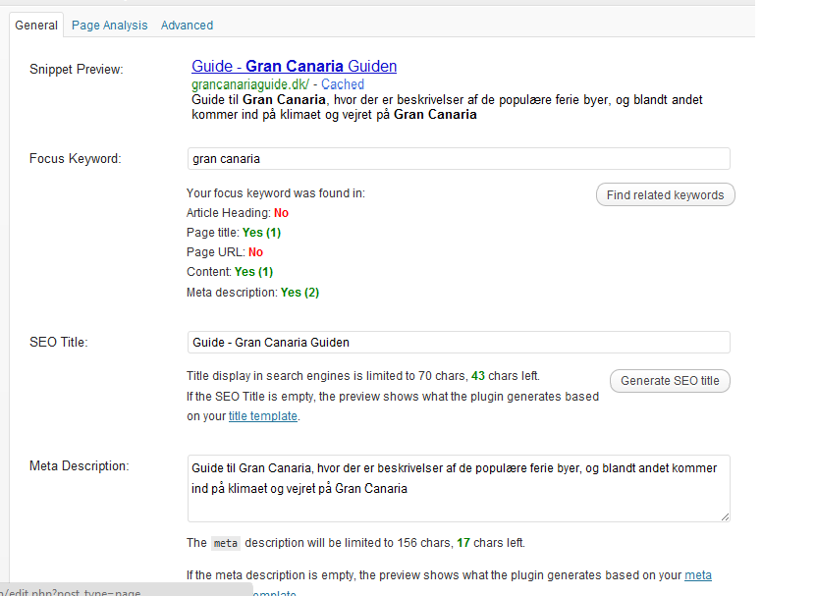Switch to the Page Analysis tab
The height and width of the screenshot is (596, 816).
tap(109, 26)
